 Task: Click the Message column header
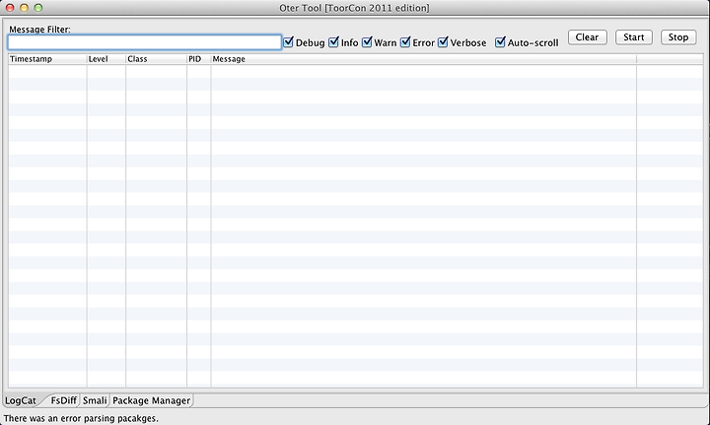pos(423,59)
